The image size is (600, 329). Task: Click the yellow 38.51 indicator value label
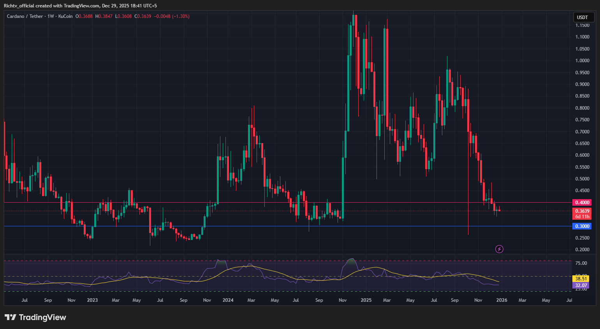581,278
